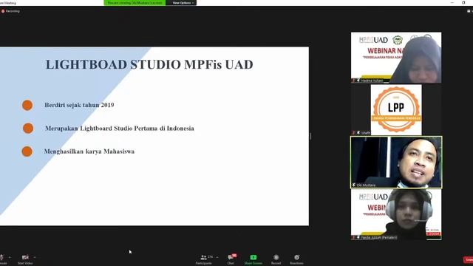Image resolution: width=473 pixels, height=266 pixels.
Task: Minimize the Zoom Meeting window
Action: coord(452,2)
